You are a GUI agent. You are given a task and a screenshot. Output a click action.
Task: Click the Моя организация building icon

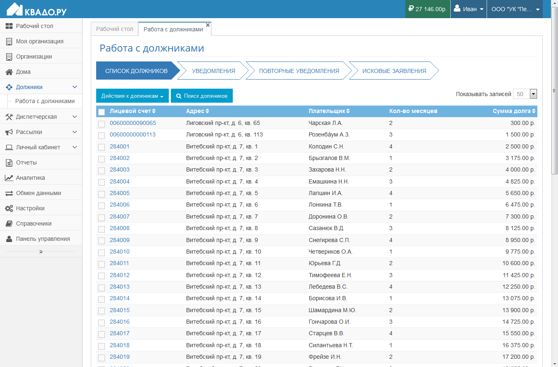(x=9, y=41)
